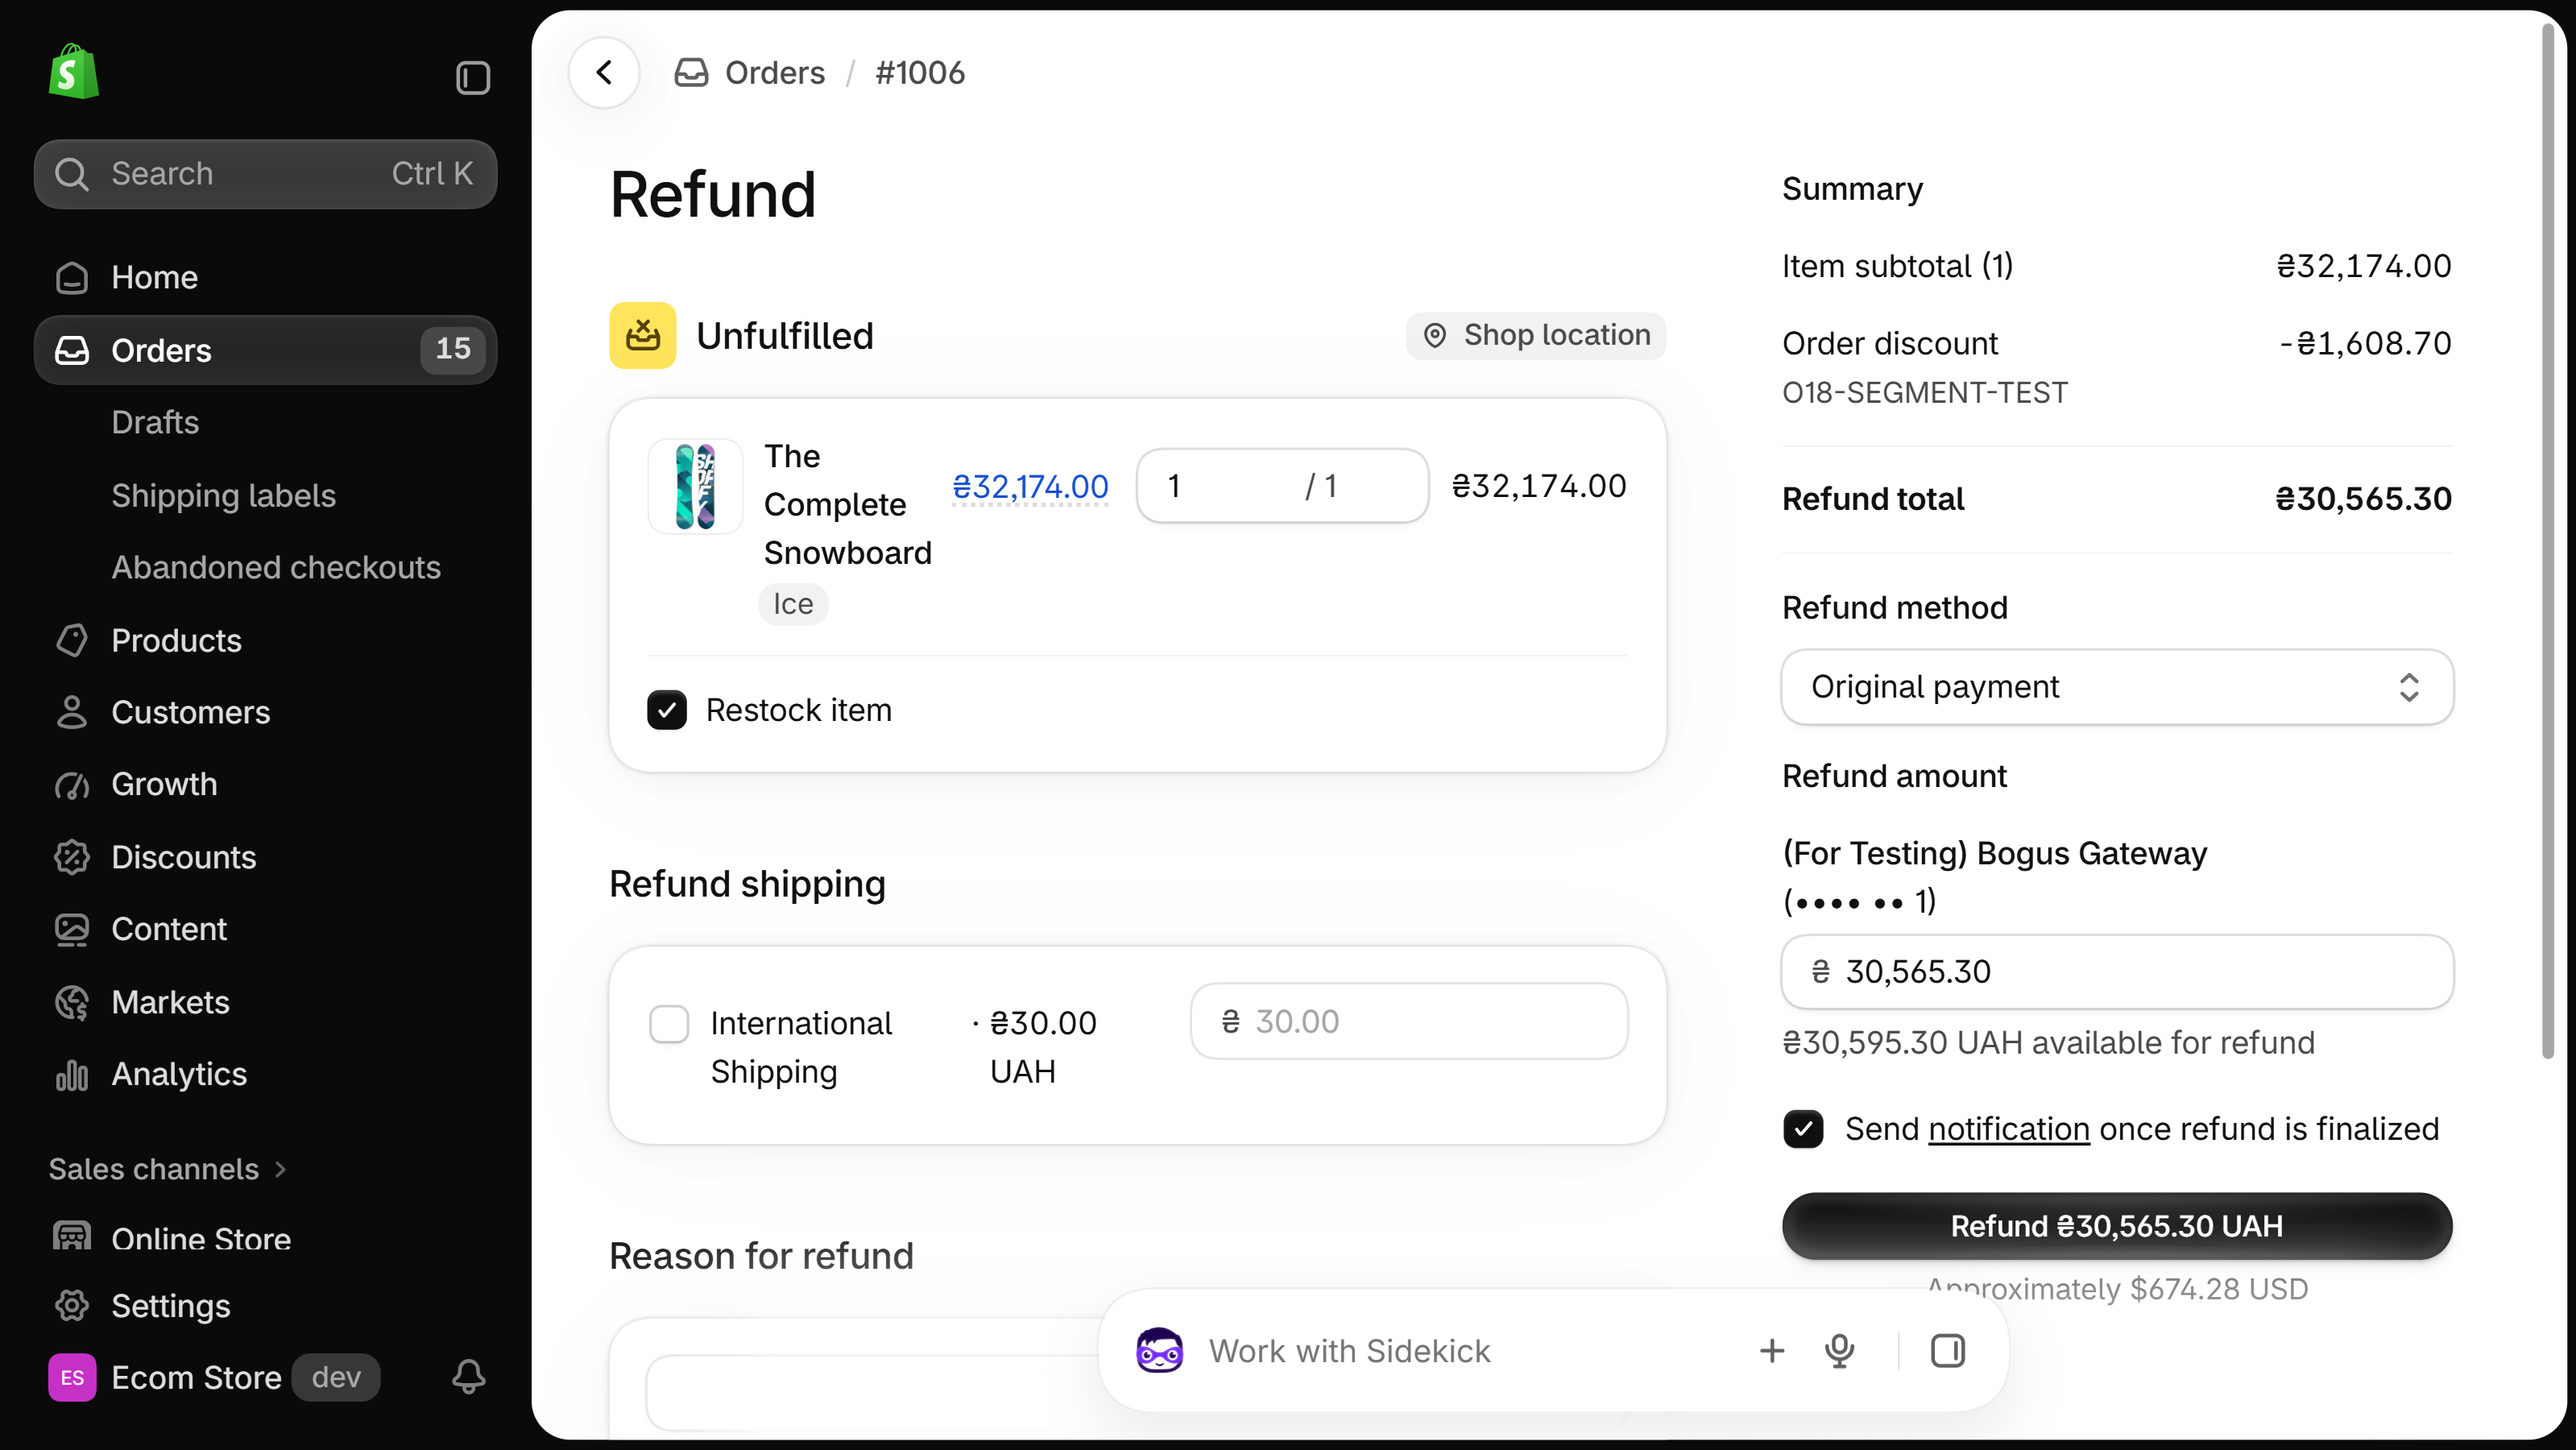Go back using the left arrow button
The width and height of the screenshot is (2576, 1450).
point(604,72)
